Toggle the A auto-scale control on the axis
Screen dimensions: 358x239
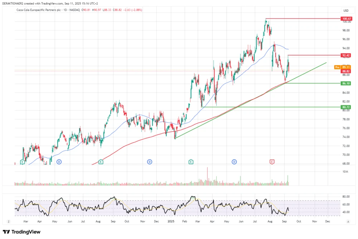pos(348,221)
